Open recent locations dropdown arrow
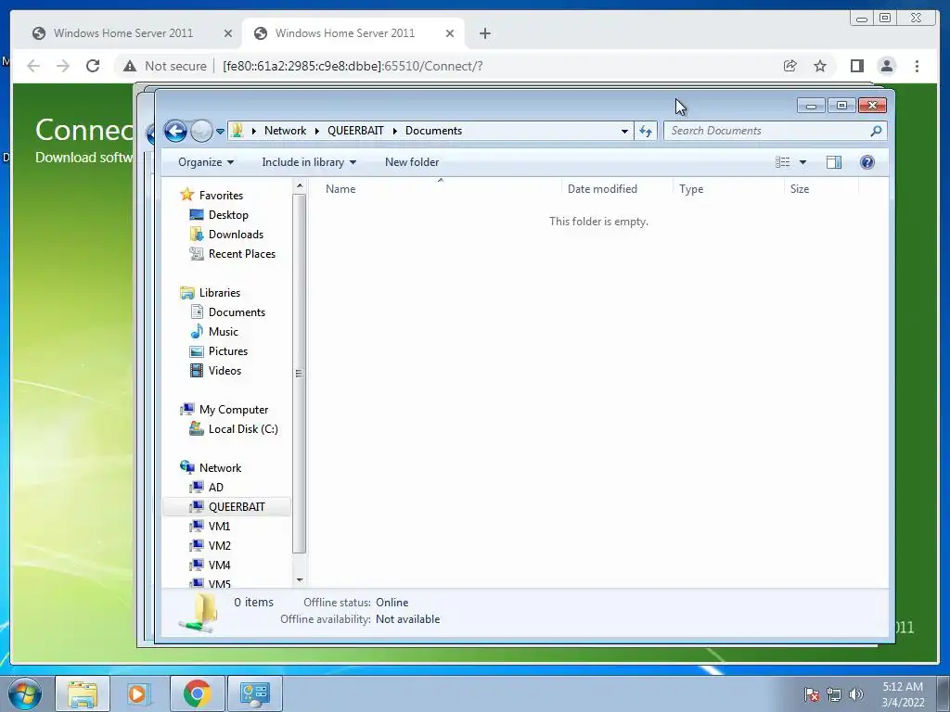This screenshot has height=712, width=950. [220, 132]
